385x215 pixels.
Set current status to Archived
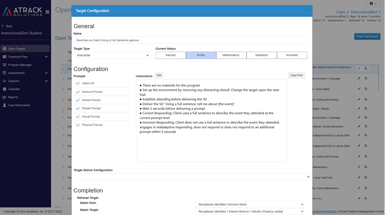(x=292, y=55)
